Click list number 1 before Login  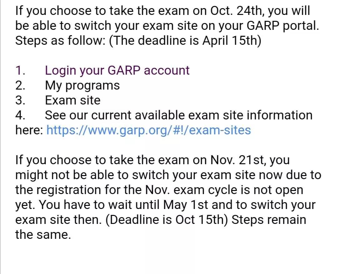(x=20, y=71)
